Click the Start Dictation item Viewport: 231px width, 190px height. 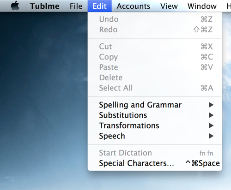pos(155,153)
